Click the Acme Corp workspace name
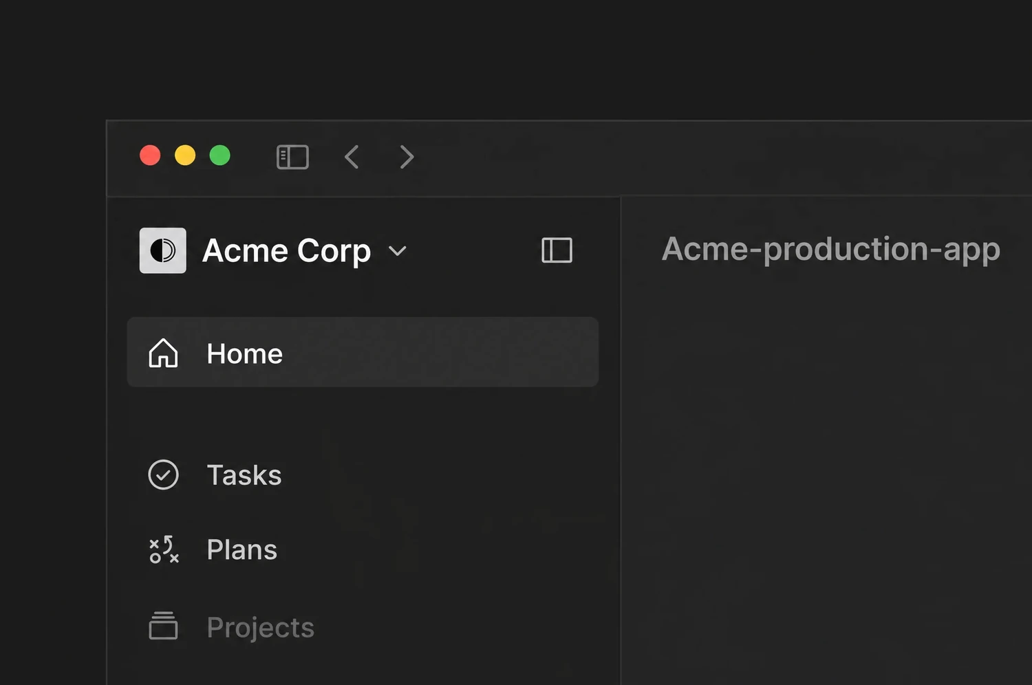Image resolution: width=1032 pixels, height=685 pixels. (x=286, y=251)
